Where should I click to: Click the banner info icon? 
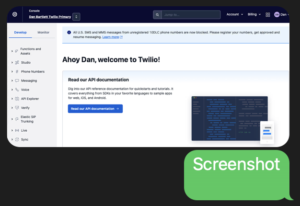click(69, 33)
